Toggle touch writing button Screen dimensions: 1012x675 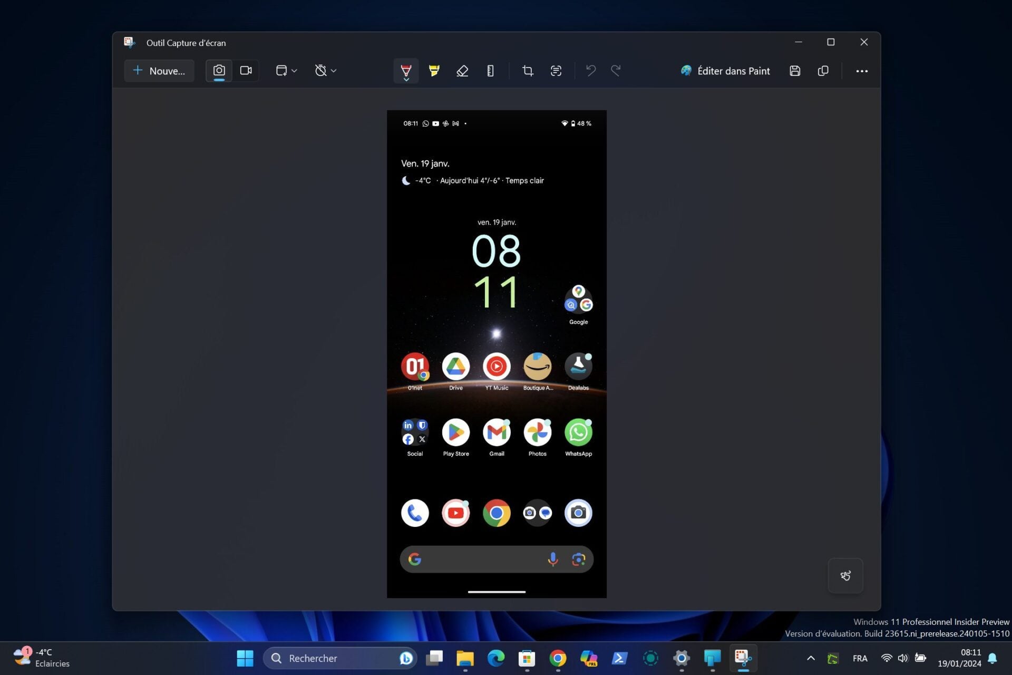[845, 575]
